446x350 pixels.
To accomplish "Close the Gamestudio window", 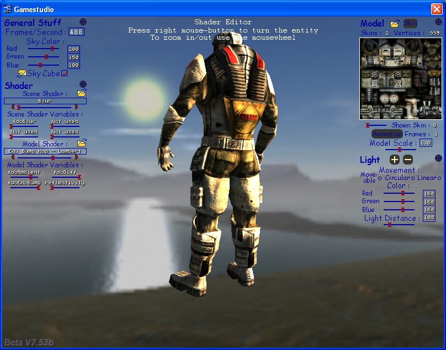I will coord(437,9).
